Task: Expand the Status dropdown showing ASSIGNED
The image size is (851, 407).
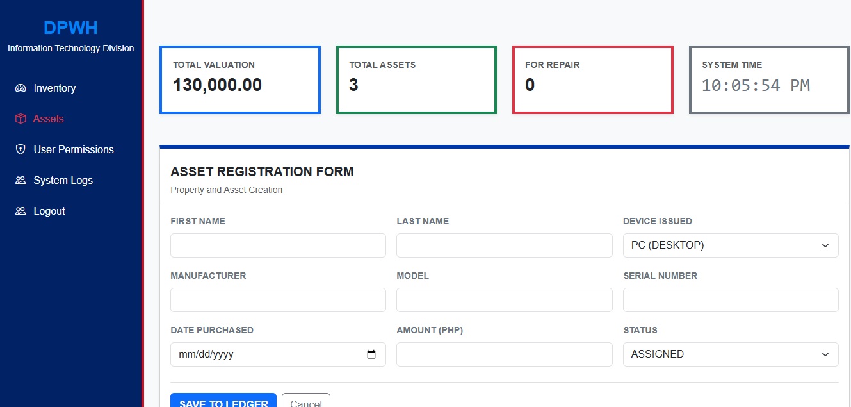Action: pyautogui.click(x=731, y=354)
